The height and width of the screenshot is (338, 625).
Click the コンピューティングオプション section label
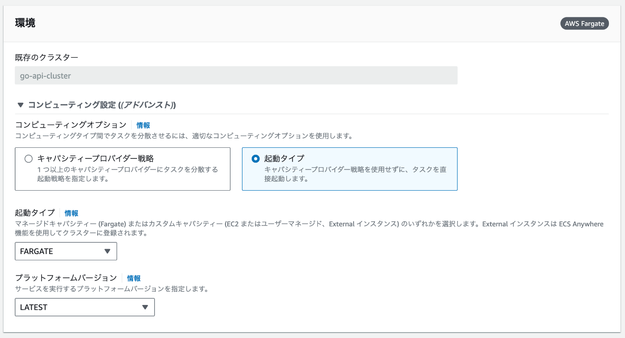(71, 125)
